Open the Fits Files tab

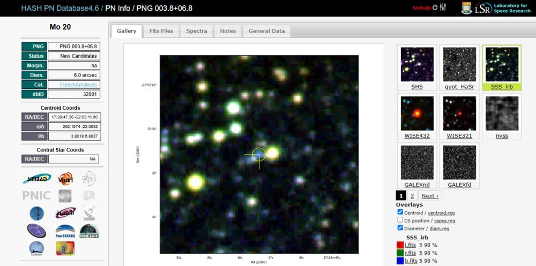[x=161, y=31]
